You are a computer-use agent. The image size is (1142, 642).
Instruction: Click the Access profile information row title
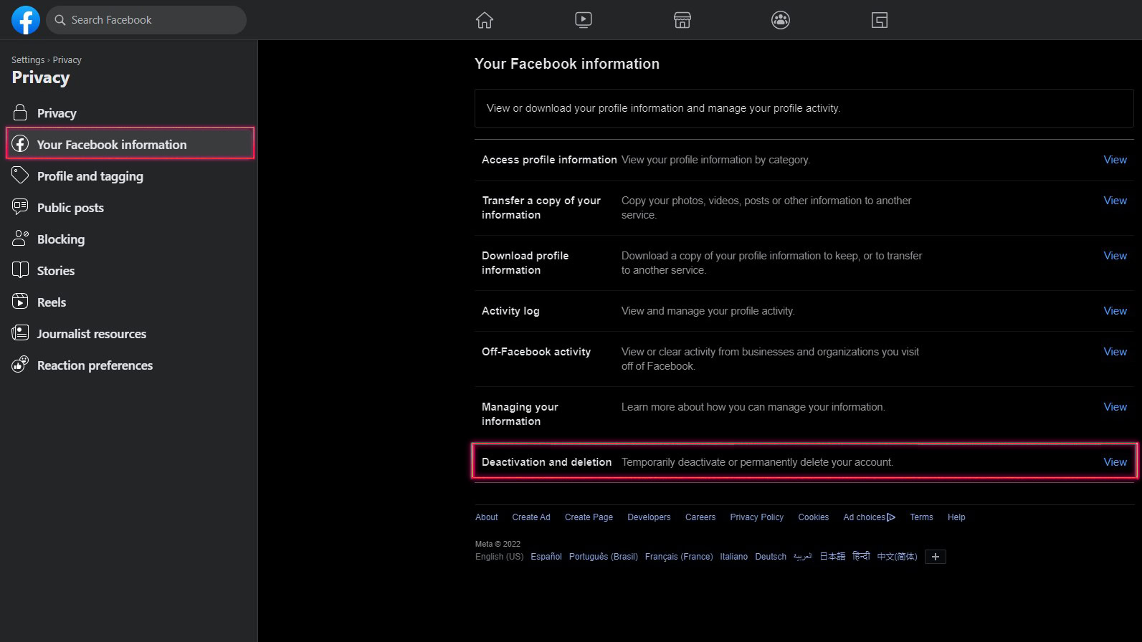point(549,160)
